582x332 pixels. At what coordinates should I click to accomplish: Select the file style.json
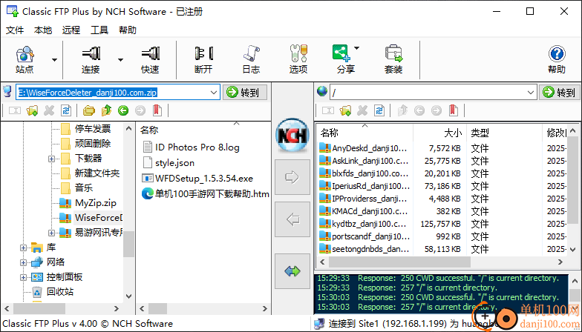(x=174, y=163)
